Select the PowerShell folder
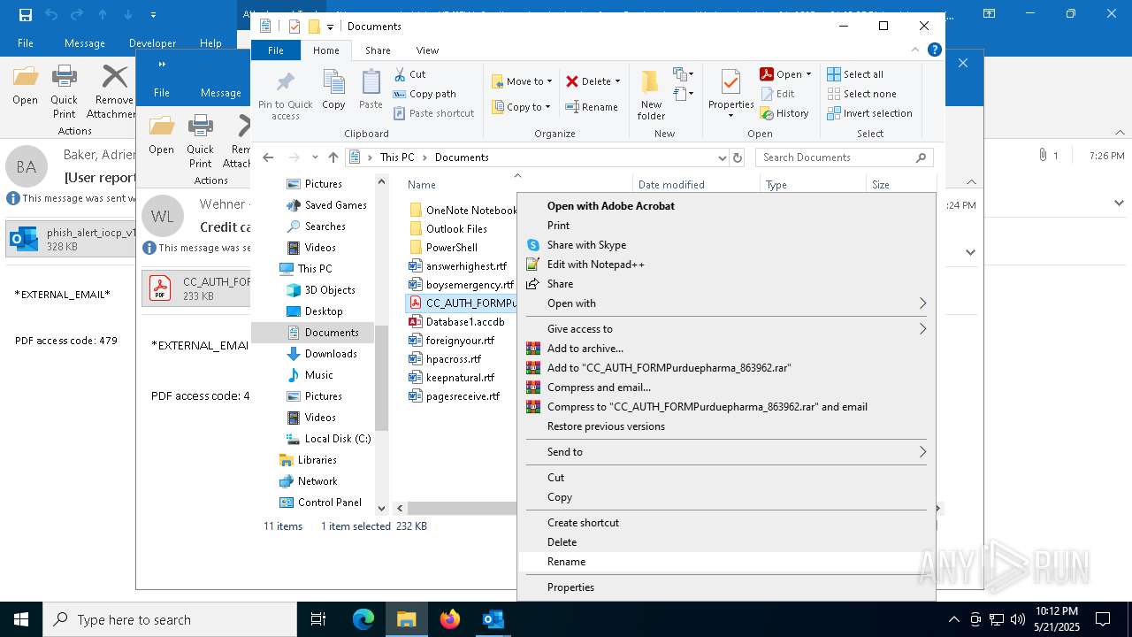 (x=451, y=248)
